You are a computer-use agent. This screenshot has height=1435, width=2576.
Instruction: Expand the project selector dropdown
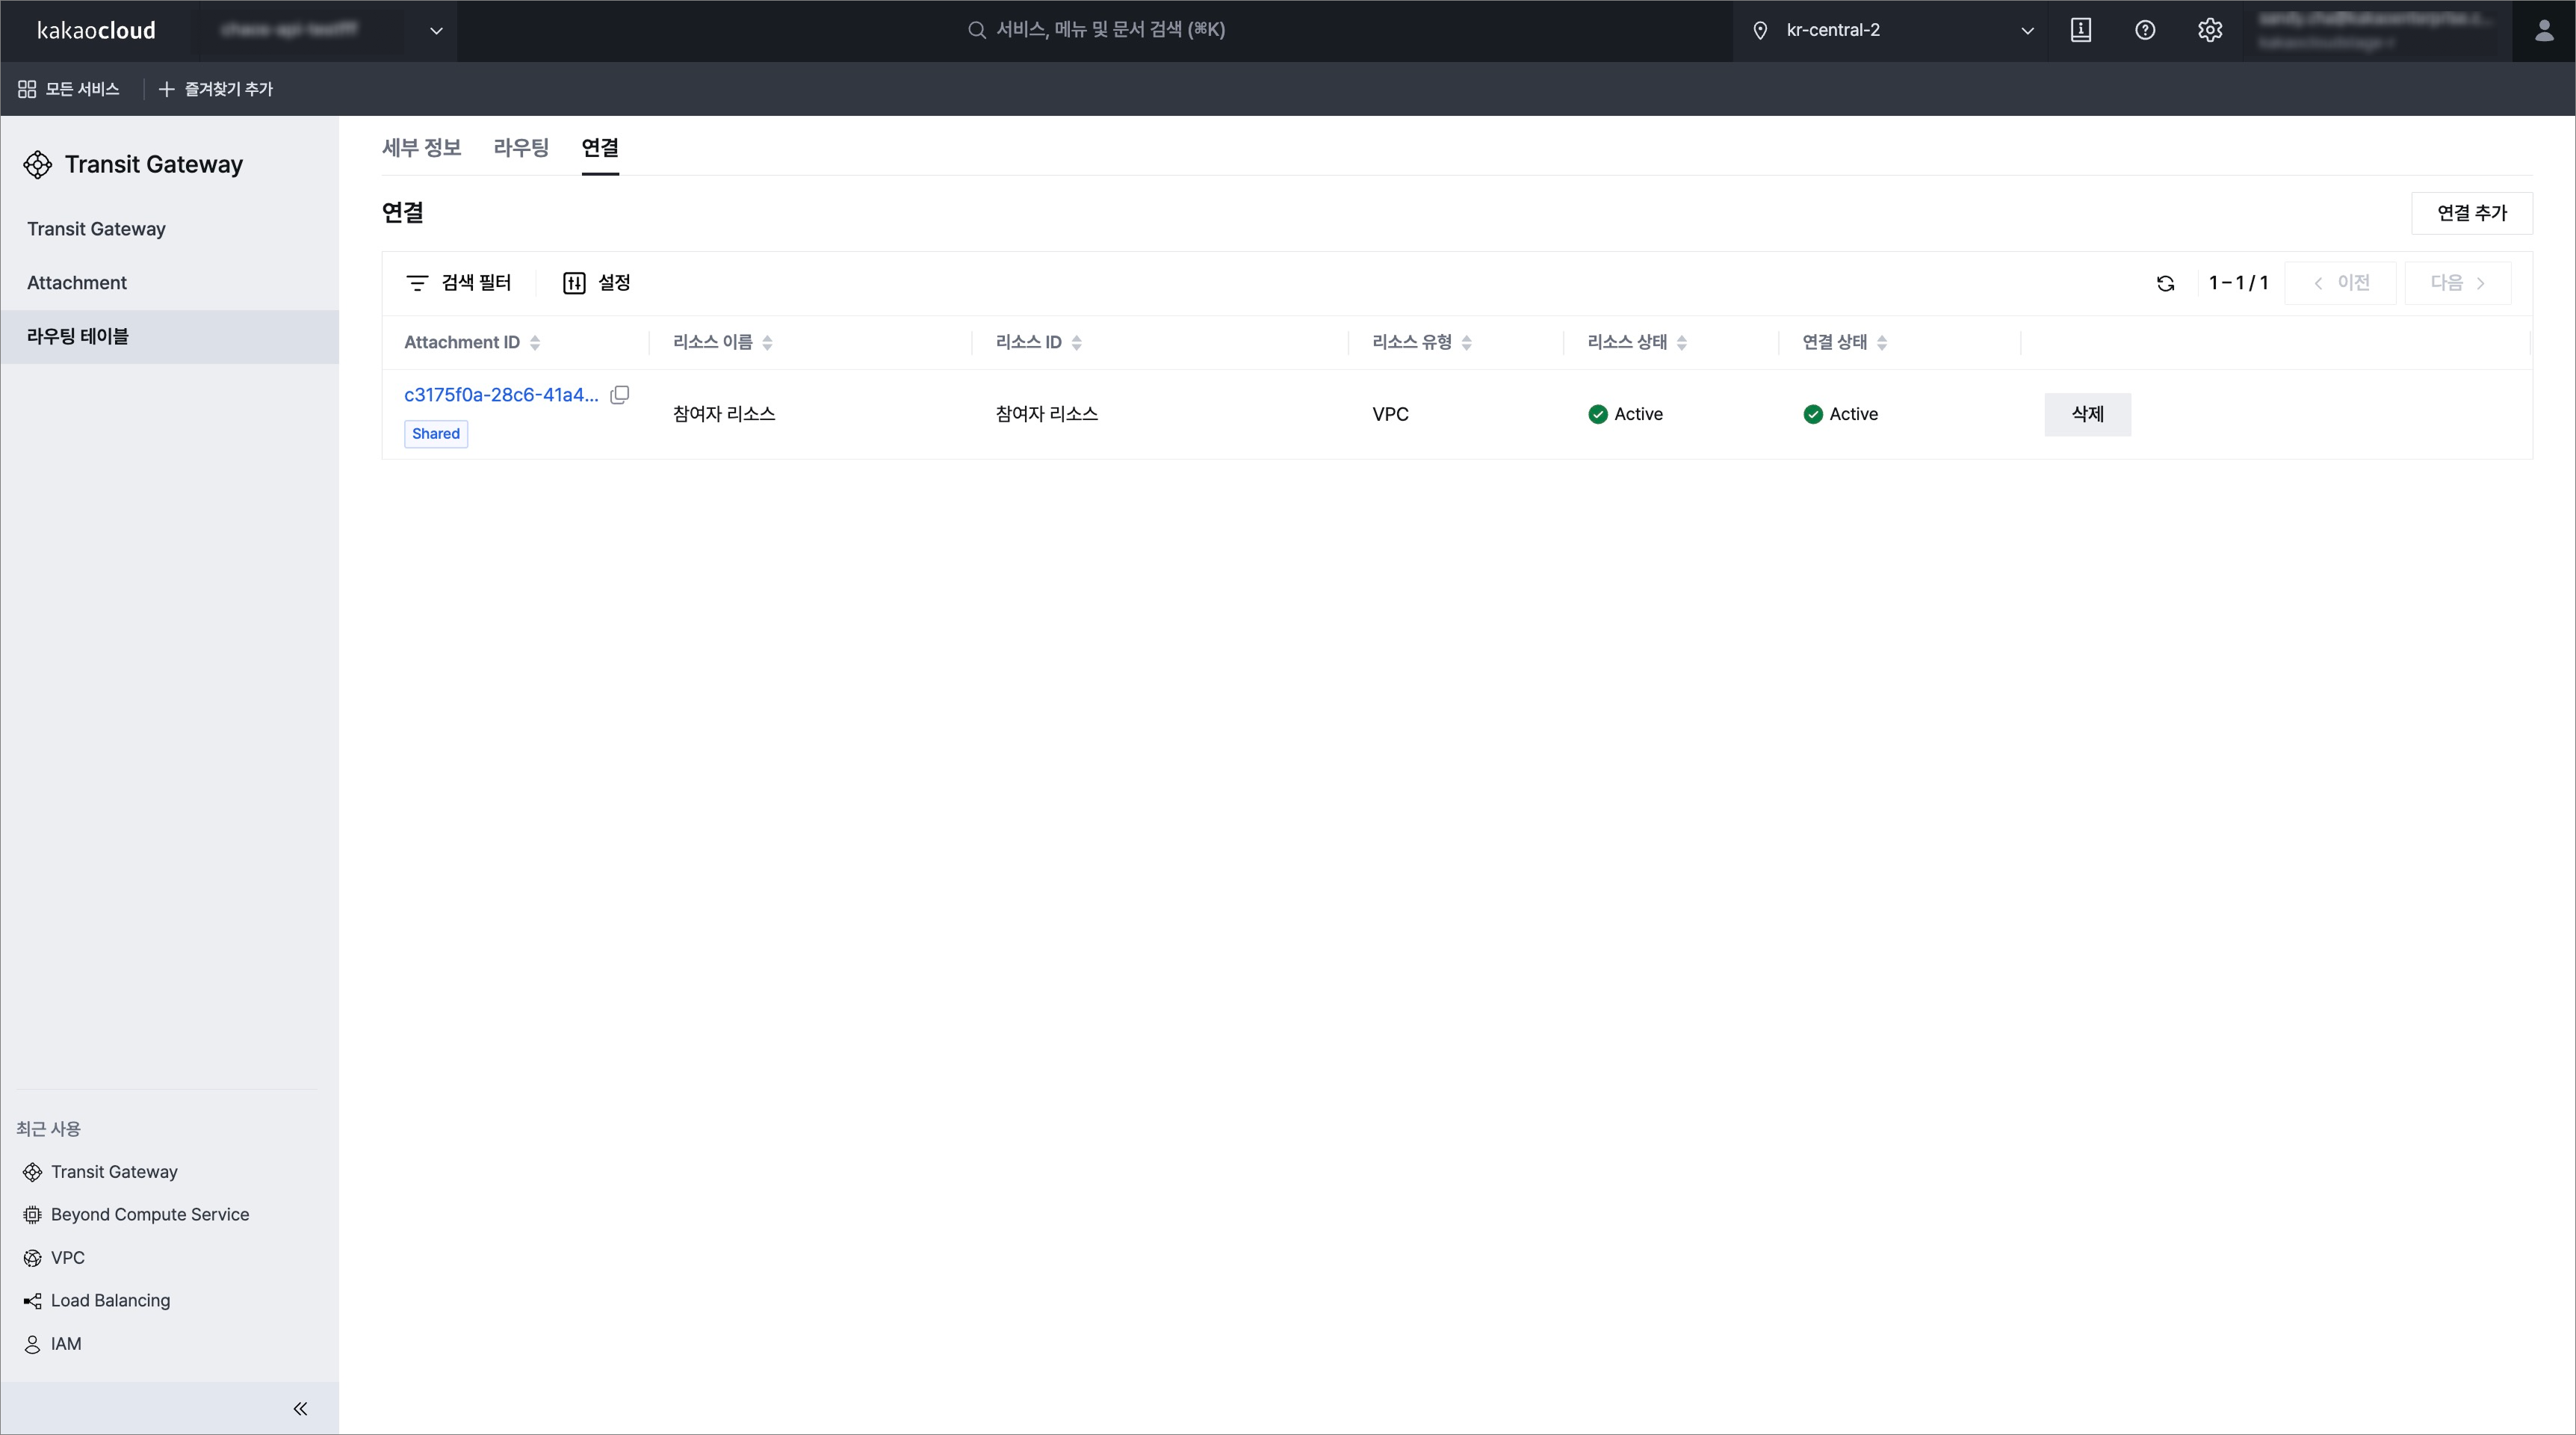[x=436, y=30]
